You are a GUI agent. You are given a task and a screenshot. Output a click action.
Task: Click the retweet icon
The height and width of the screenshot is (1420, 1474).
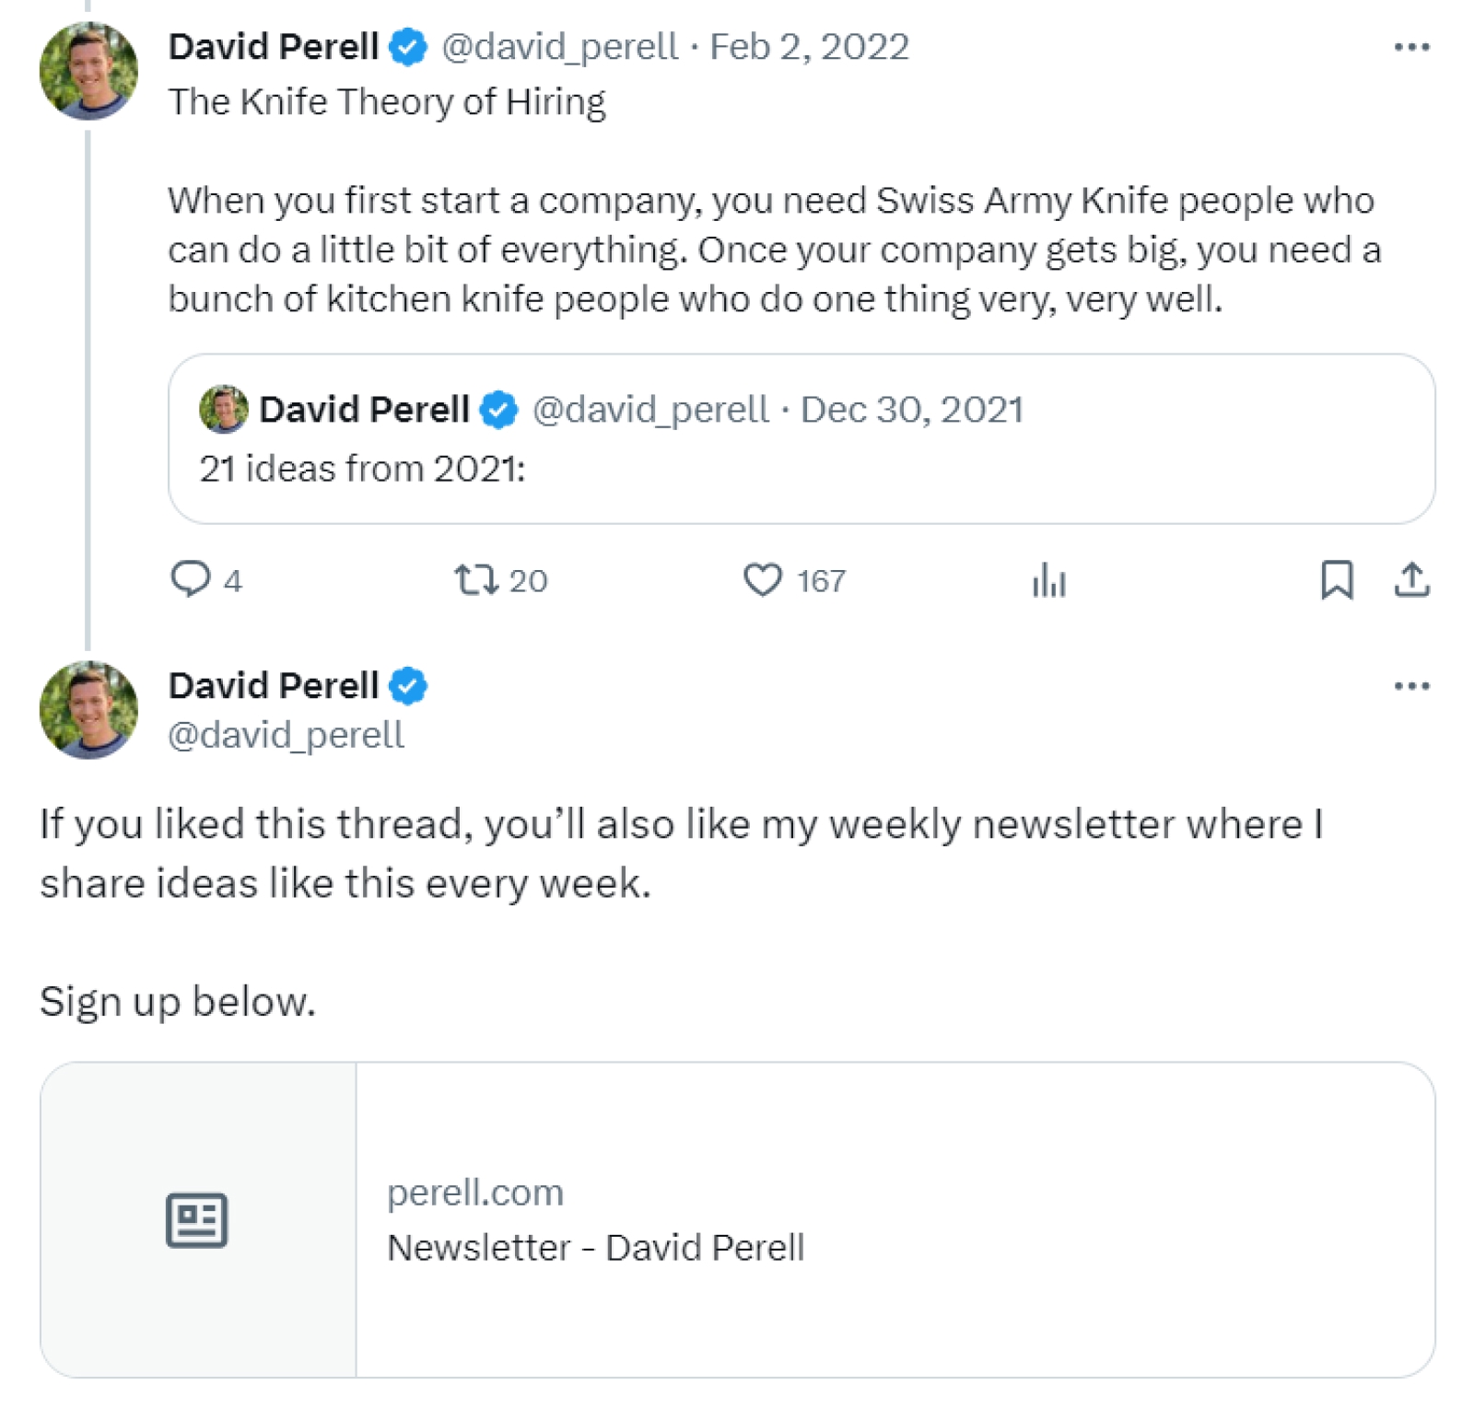476,579
